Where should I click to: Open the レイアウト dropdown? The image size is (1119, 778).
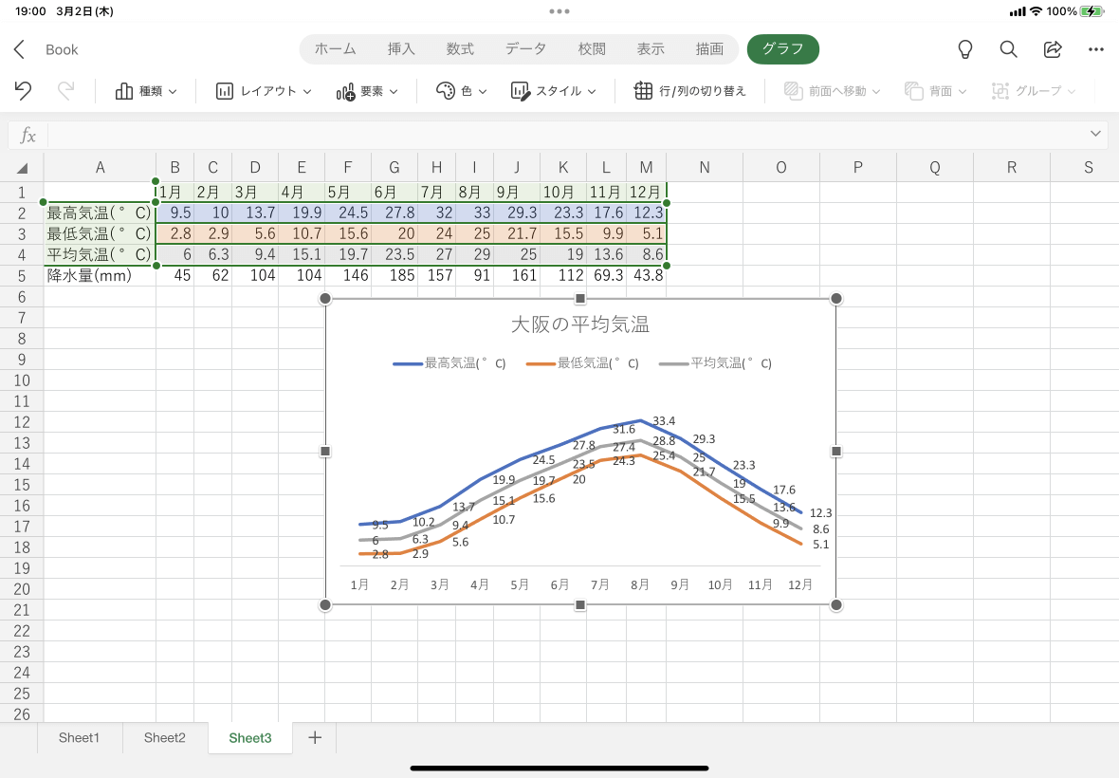click(x=264, y=91)
